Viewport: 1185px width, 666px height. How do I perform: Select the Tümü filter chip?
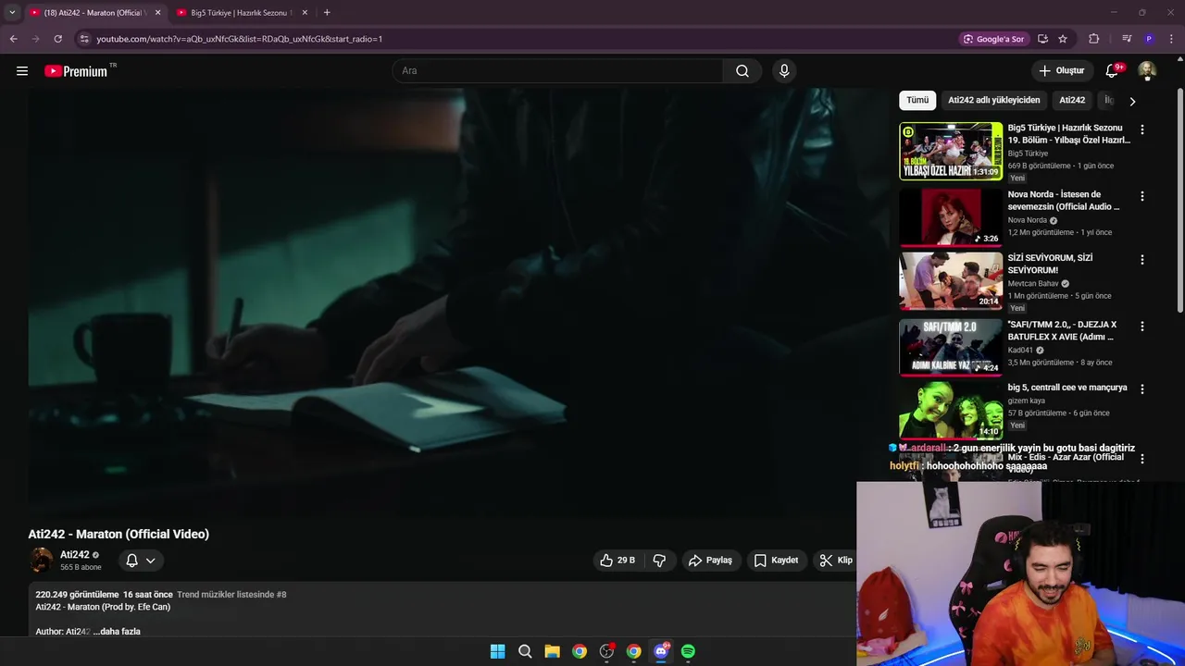pos(917,100)
